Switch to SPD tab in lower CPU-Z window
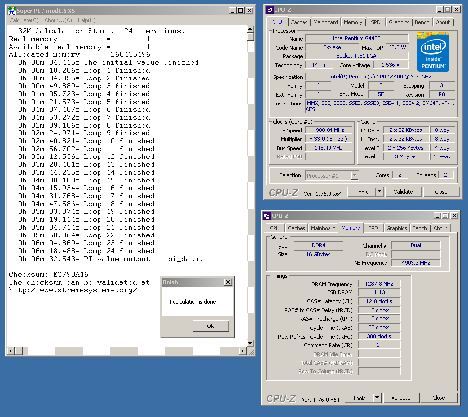This screenshot has width=468, height=417. point(373,228)
